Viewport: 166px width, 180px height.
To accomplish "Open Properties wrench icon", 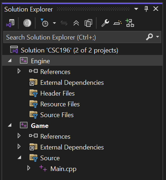I will click(105, 23).
